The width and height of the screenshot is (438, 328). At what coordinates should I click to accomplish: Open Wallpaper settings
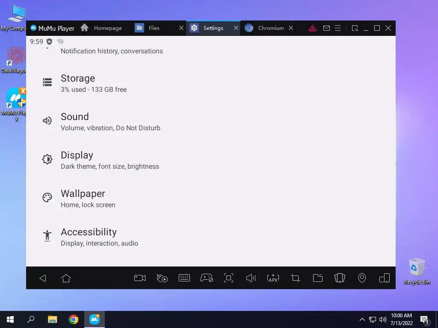[211, 199]
